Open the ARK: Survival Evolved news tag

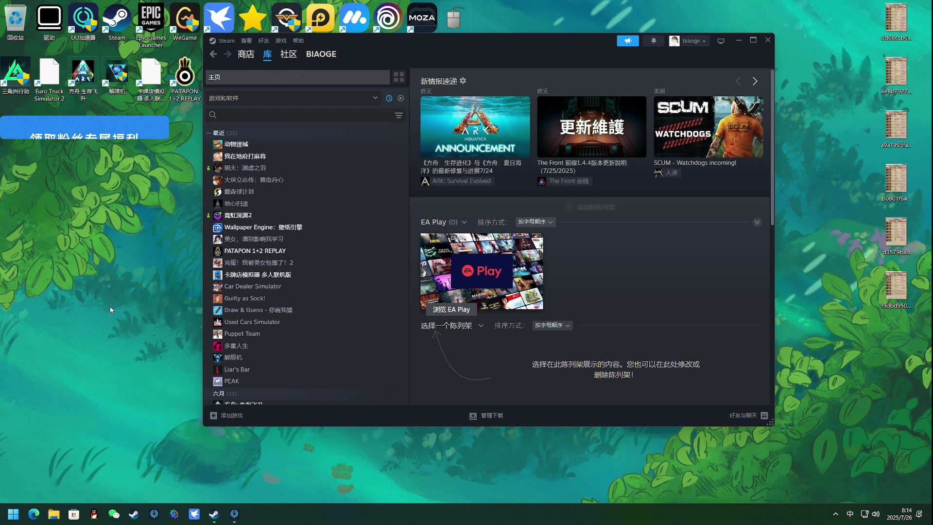pyautogui.click(x=457, y=181)
